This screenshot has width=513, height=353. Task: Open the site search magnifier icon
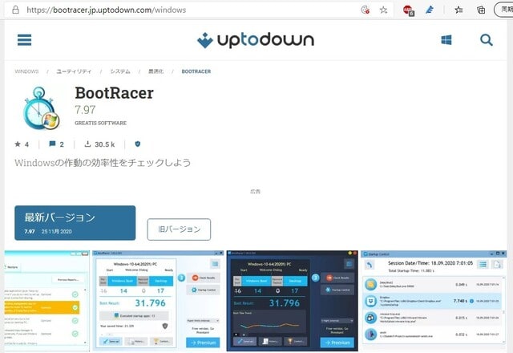(x=487, y=40)
